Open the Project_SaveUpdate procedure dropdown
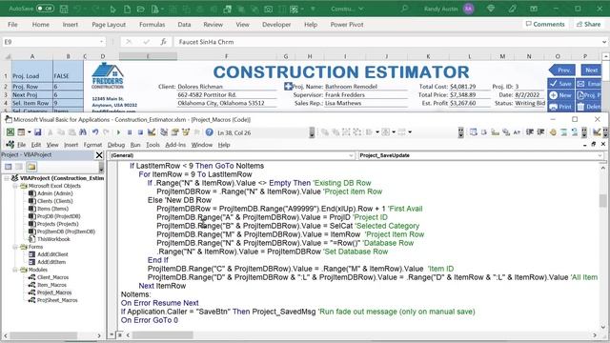The width and height of the screenshot is (610, 343). tap(600, 155)
